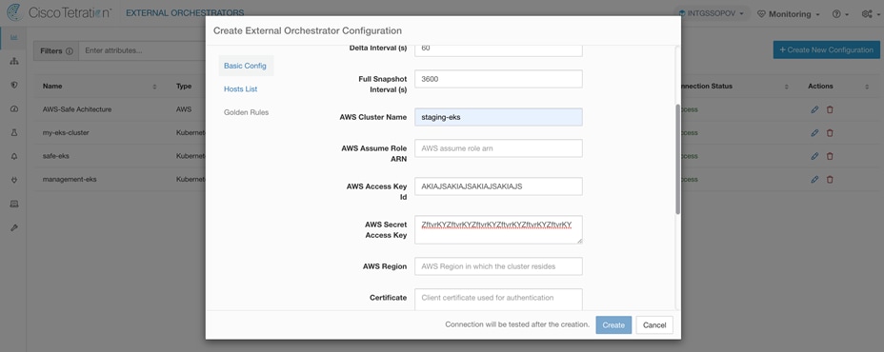
Task: Delete the my-eks-cluster row trash icon
Action: [830, 133]
